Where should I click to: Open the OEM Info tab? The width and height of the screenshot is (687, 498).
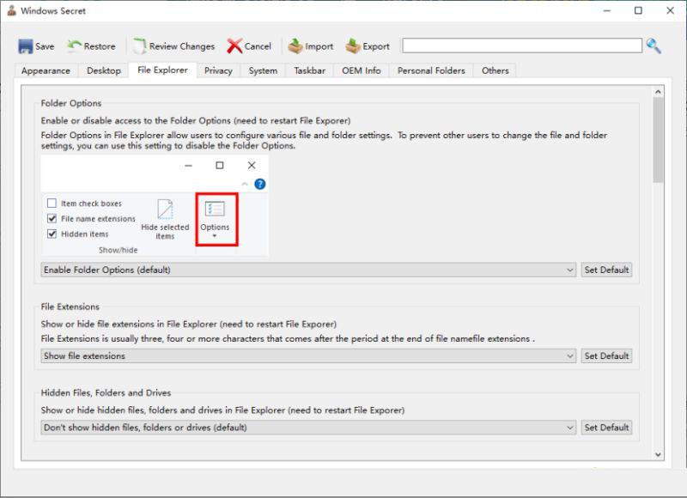[362, 70]
